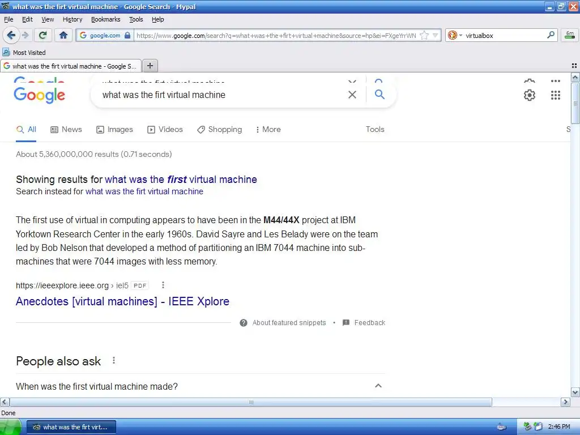Open the Anecdotes IEEE Xplore result

[122, 301]
